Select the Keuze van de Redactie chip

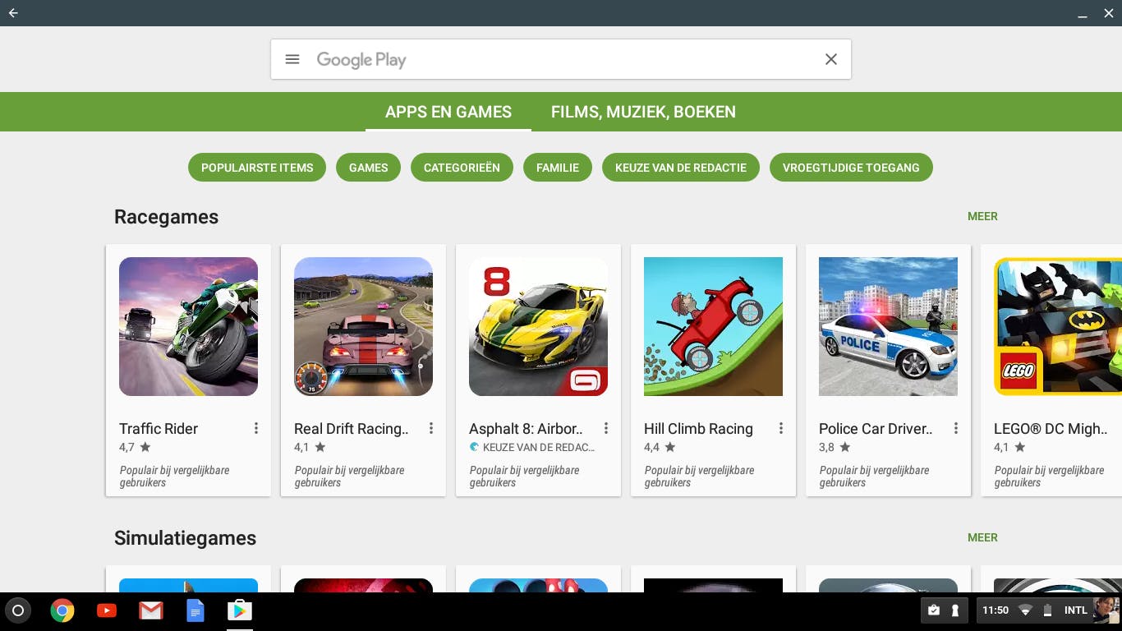[681, 168]
